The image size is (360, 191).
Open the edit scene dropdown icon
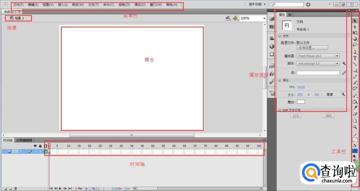[228, 18]
